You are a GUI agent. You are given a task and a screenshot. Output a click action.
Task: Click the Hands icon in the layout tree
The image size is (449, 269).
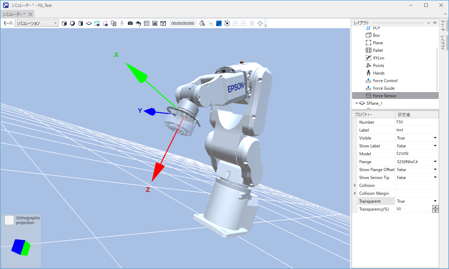click(368, 73)
